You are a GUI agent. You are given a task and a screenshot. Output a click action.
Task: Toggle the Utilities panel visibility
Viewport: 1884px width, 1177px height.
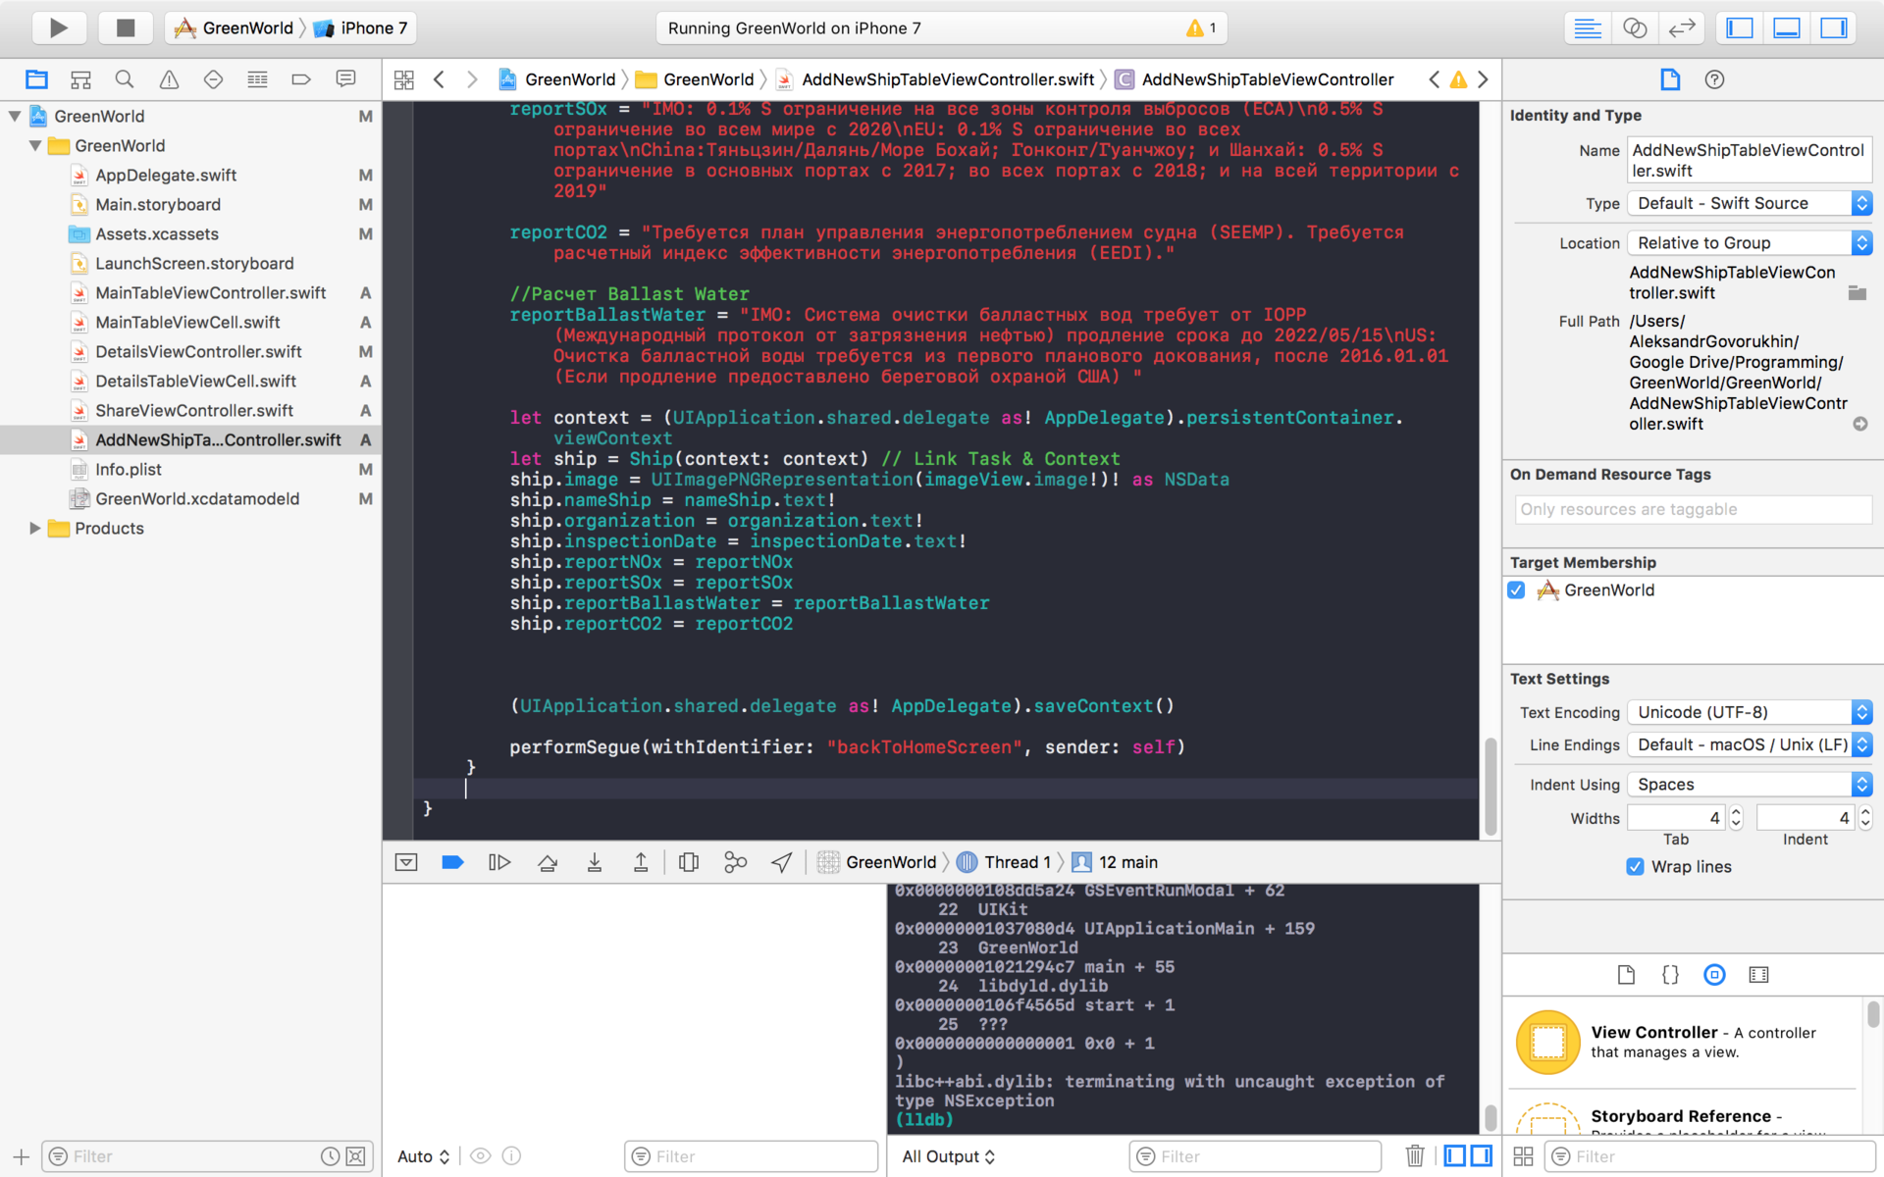[1834, 27]
